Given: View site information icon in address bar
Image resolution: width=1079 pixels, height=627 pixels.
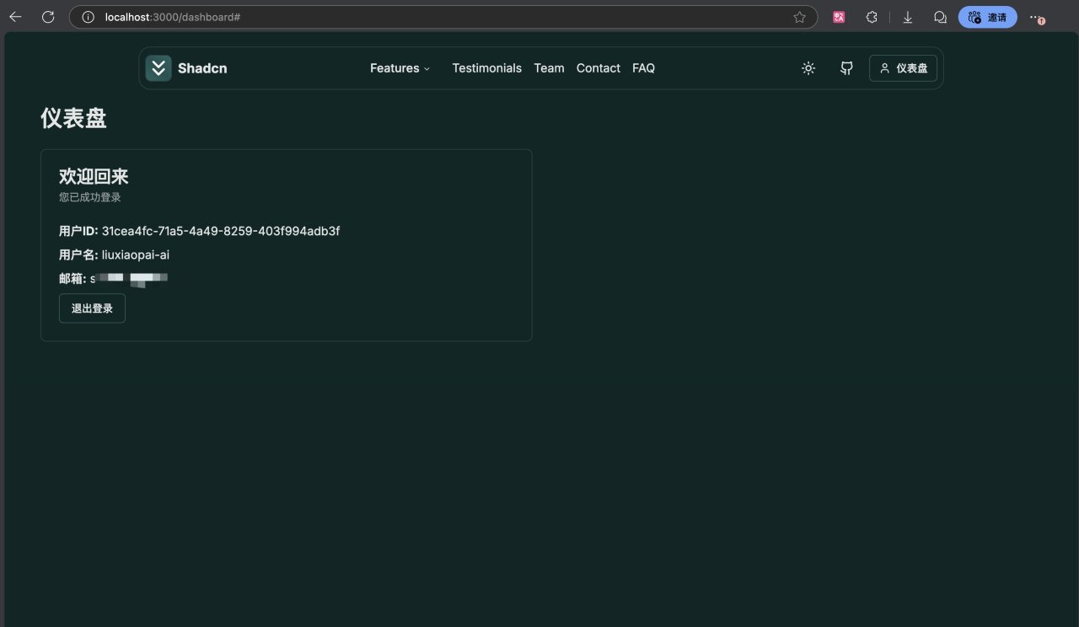Looking at the screenshot, I should (x=88, y=17).
